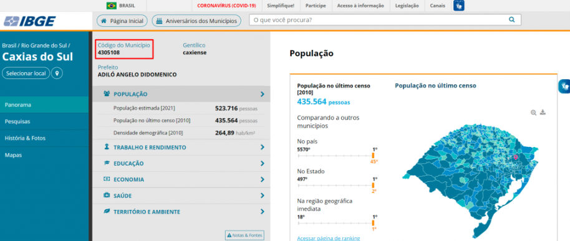Open the VLibras accessibility icon in top bar
The image size is (570, 241).
459,6
